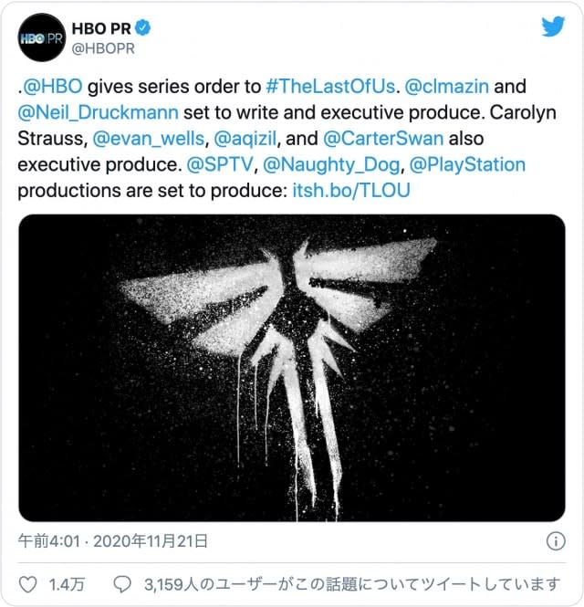584x607 pixels.
Task: View the Firefly logo tweet image
Action: (x=292, y=368)
